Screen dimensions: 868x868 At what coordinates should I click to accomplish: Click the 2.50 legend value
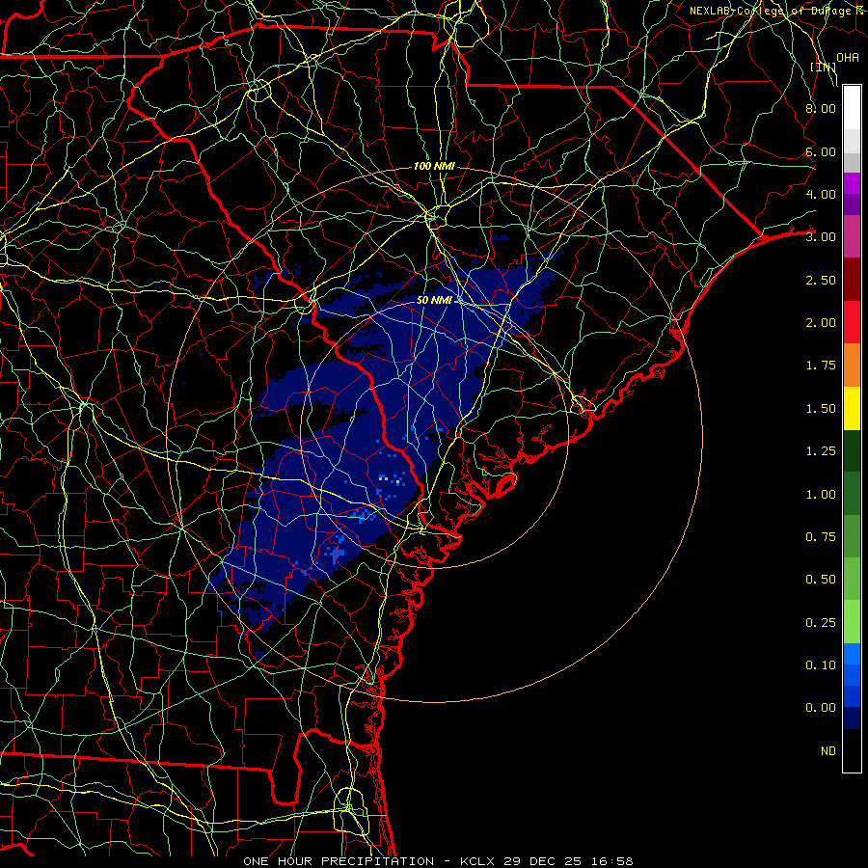coord(821,280)
